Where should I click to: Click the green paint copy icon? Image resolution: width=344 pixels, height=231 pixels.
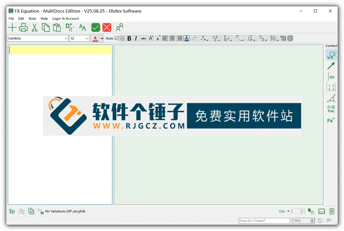pyautogui.click(x=311, y=211)
